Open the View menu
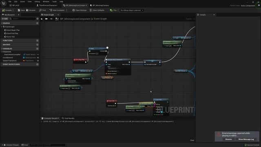This screenshot has width=261, height=147. click(x=30, y=2)
